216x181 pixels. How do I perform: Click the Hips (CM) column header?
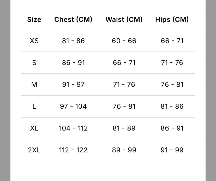(172, 20)
